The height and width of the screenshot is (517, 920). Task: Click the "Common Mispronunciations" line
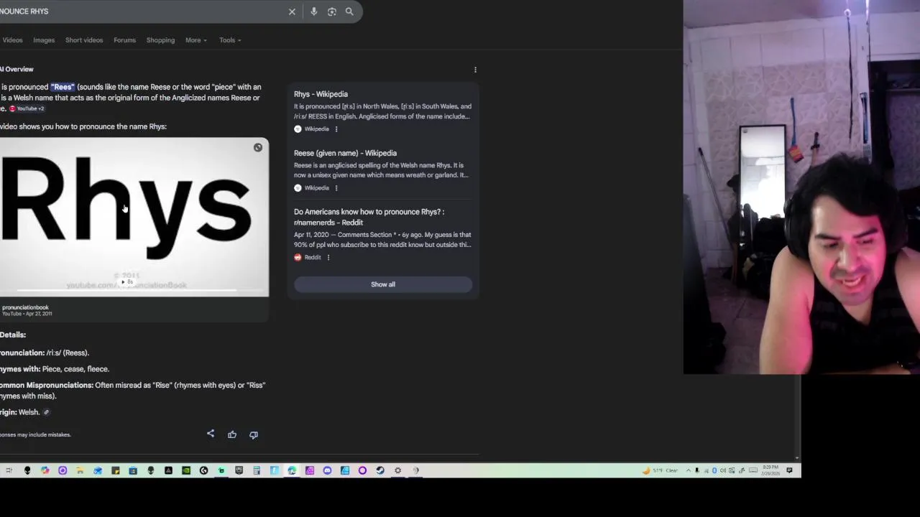[133, 391]
